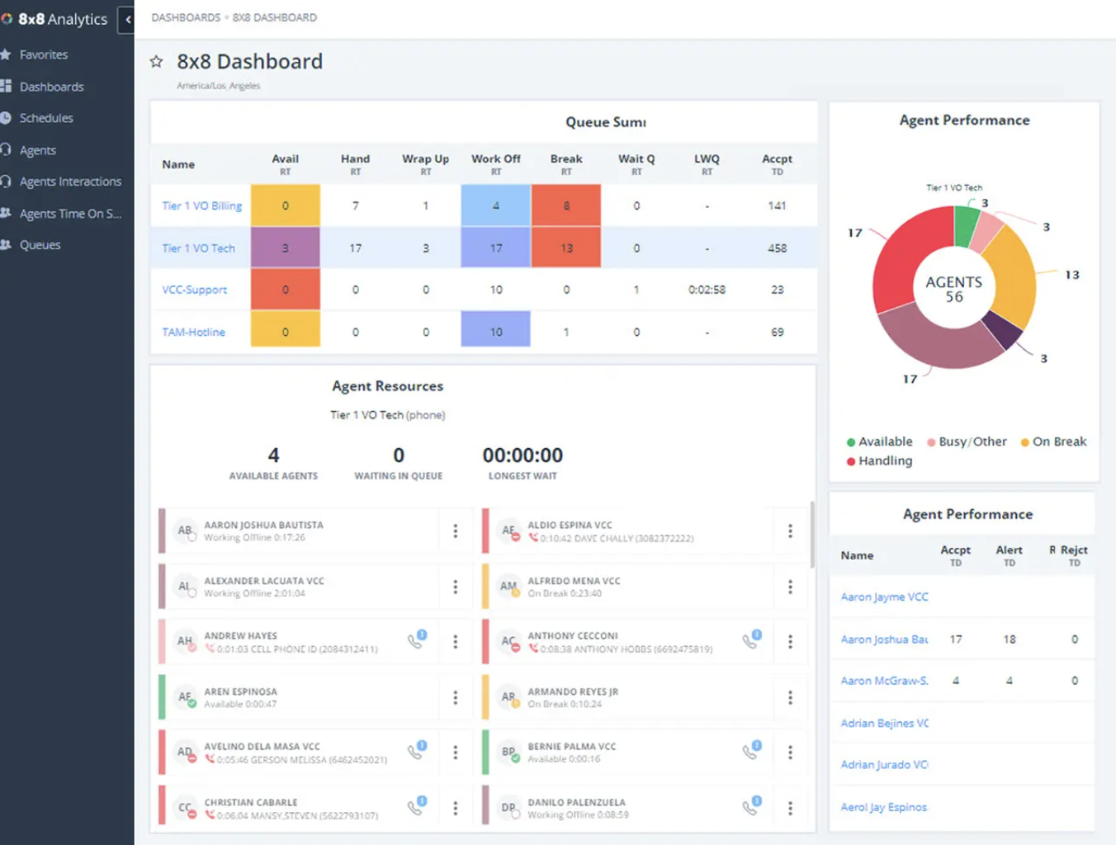Collapse the sidebar with the chevron button
Image resolution: width=1116 pixels, height=845 pixels.
click(128, 19)
